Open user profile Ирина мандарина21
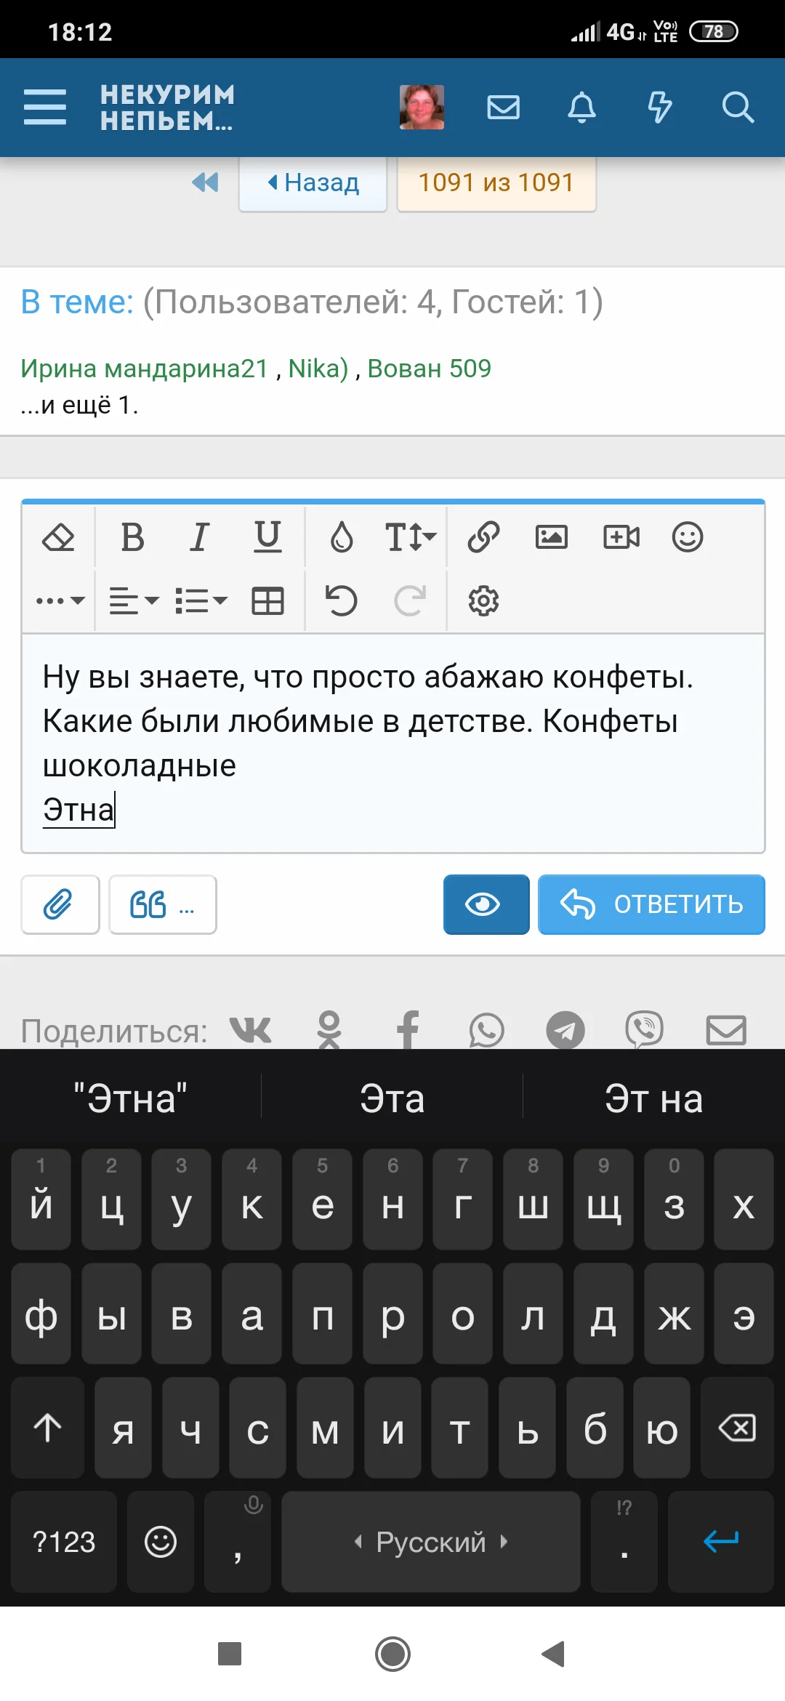Viewport: 785px width, 1701px height. 144,369
